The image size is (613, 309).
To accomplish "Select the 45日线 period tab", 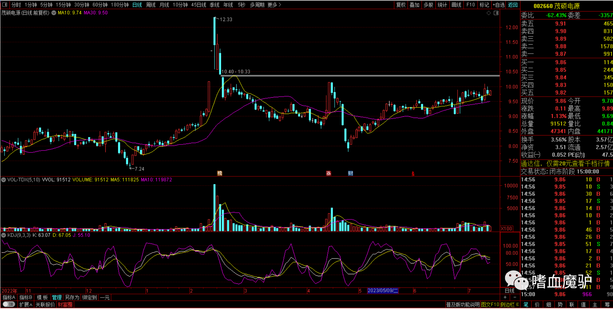I will click(199, 5).
